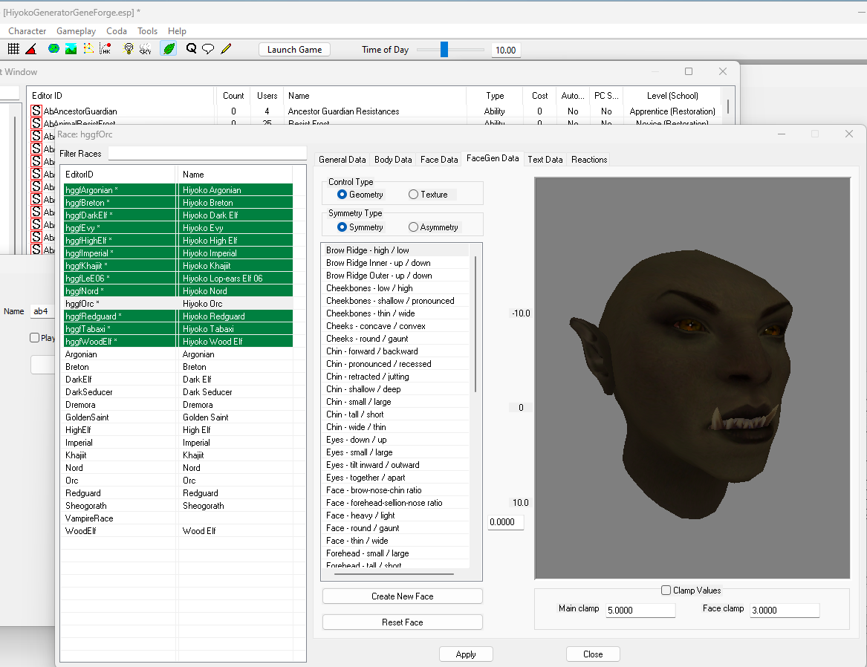
Task: Open the landscape editing tool
Action: click(71, 49)
